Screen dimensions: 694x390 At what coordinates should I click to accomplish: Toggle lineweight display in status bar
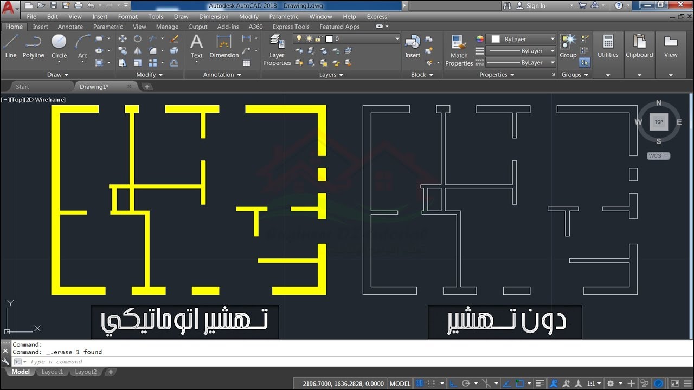tap(540, 383)
